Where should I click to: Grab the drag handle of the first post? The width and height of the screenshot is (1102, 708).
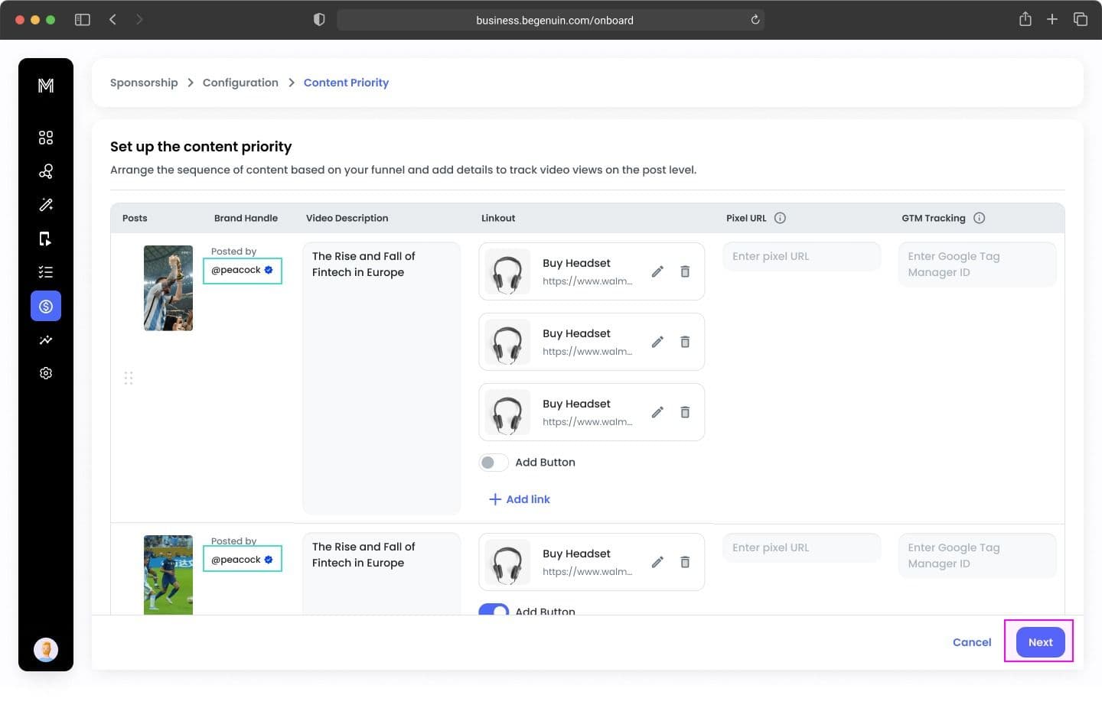(x=129, y=378)
